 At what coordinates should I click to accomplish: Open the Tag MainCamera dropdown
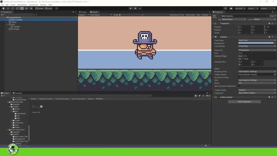233,19
